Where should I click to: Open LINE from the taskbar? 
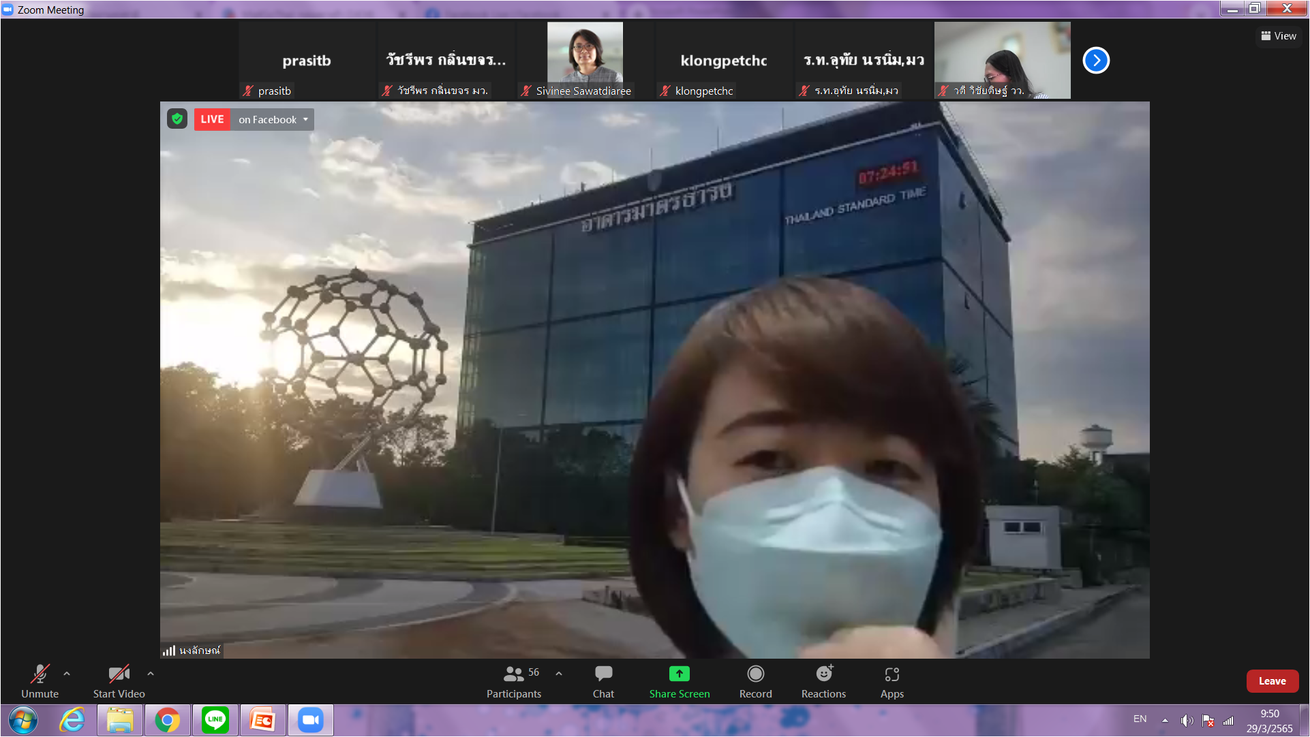click(x=215, y=720)
